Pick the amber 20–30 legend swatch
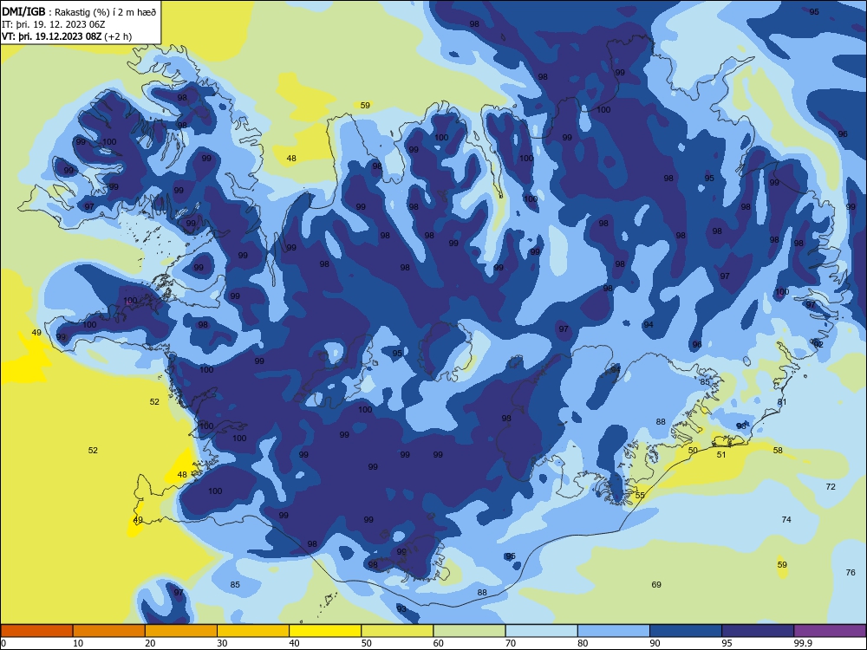The image size is (867, 650). pyautogui.click(x=181, y=631)
